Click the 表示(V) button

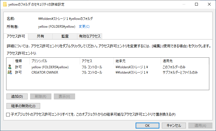point(64,97)
